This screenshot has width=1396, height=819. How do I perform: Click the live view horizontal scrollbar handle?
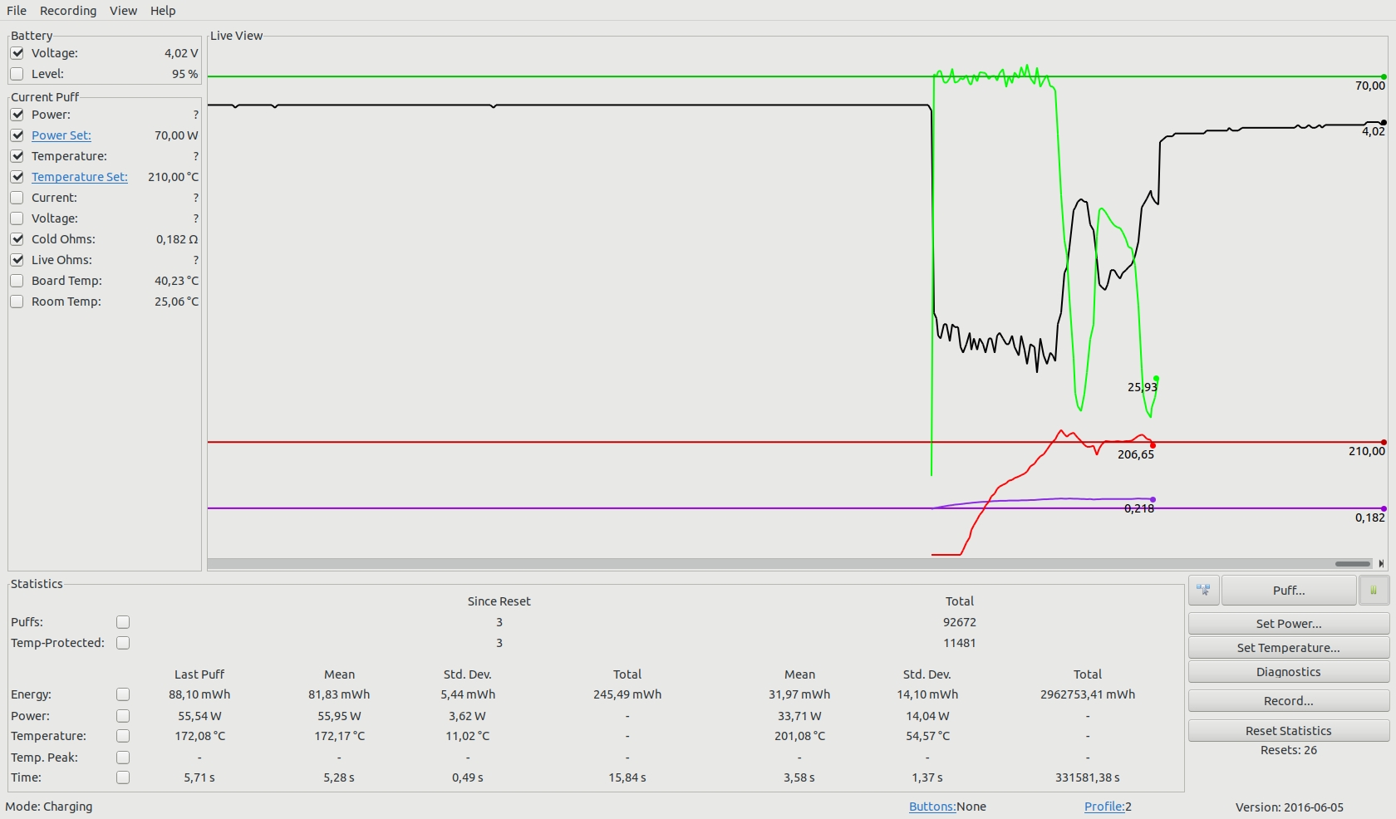(x=1352, y=564)
